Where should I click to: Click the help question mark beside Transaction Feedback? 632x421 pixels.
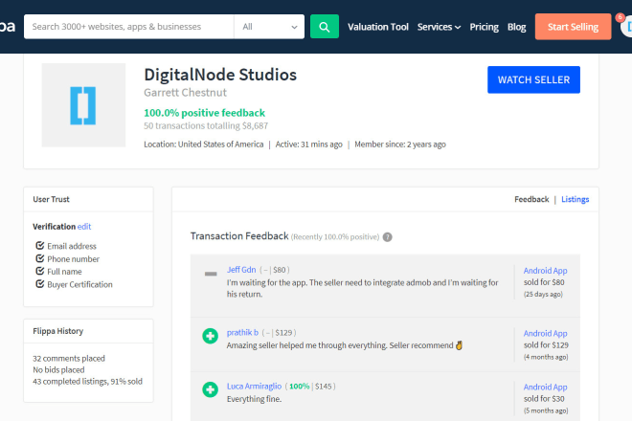(388, 237)
